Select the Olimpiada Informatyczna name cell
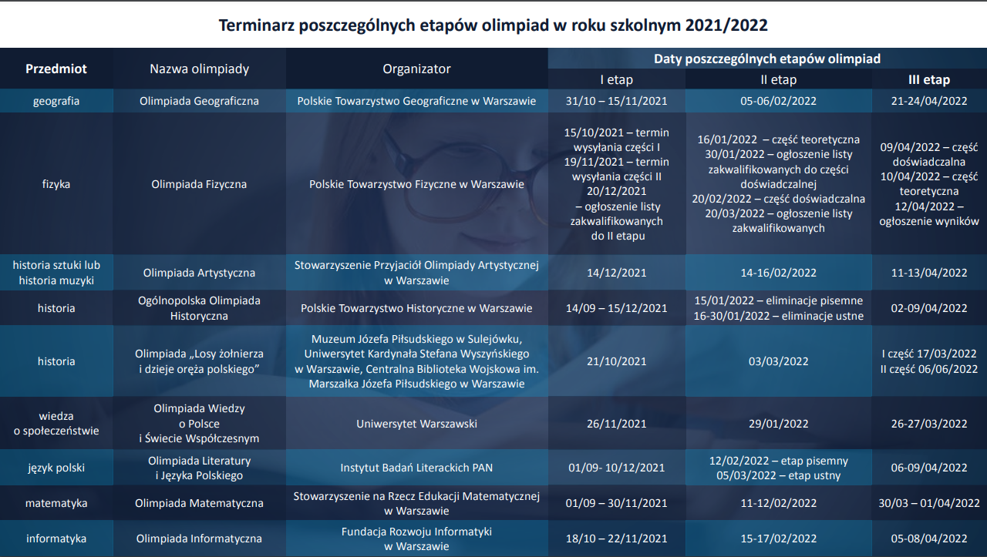The height and width of the screenshot is (557, 987). pos(199,539)
